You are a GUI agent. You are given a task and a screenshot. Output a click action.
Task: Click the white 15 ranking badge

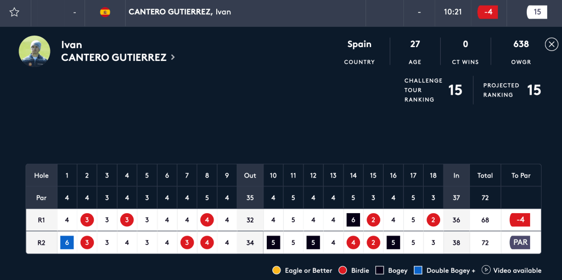click(x=537, y=12)
